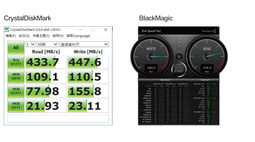Click the 1080p59.94 X mark under 12 Bit RGB Write
The width and height of the screenshot is (255, 142).
coord(180,115)
